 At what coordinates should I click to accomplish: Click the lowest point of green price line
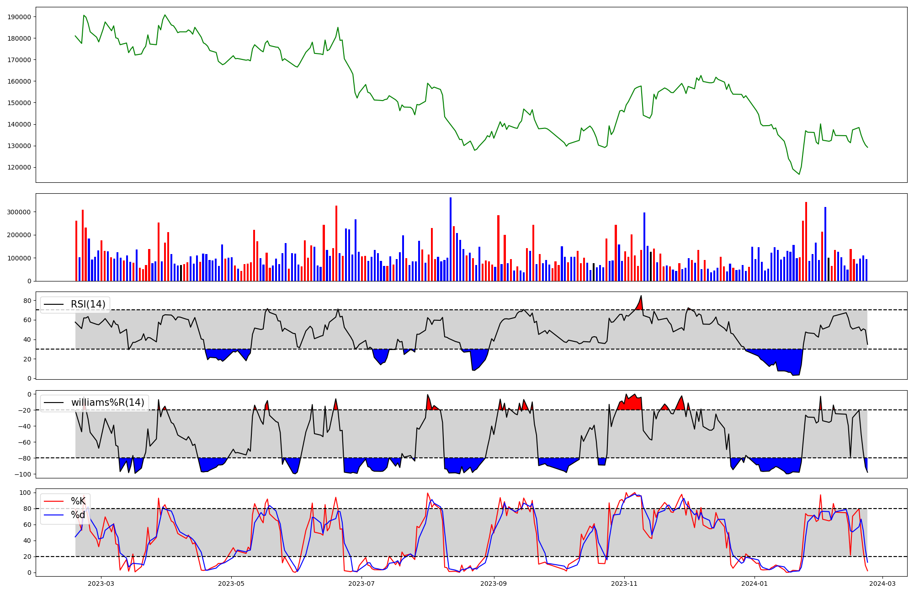(x=799, y=174)
